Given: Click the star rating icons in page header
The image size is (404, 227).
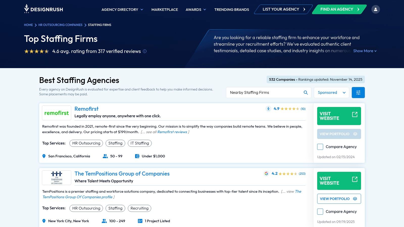Looking at the screenshot, I should (37, 51).
